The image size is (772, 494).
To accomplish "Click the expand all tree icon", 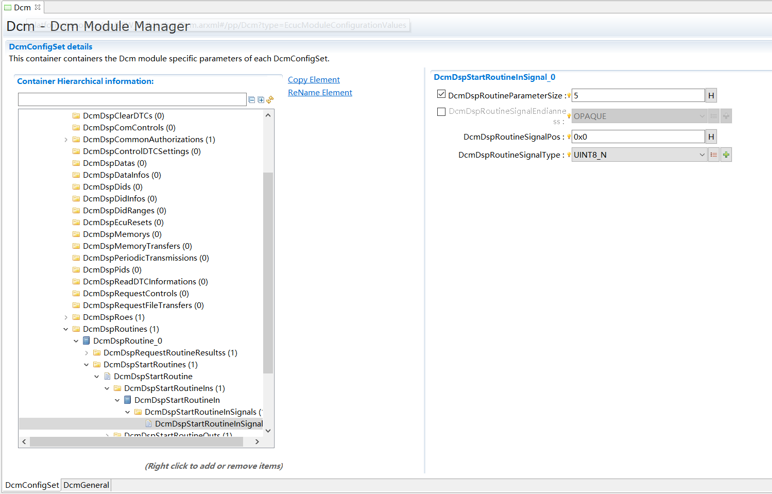I will tap(261, 100).
